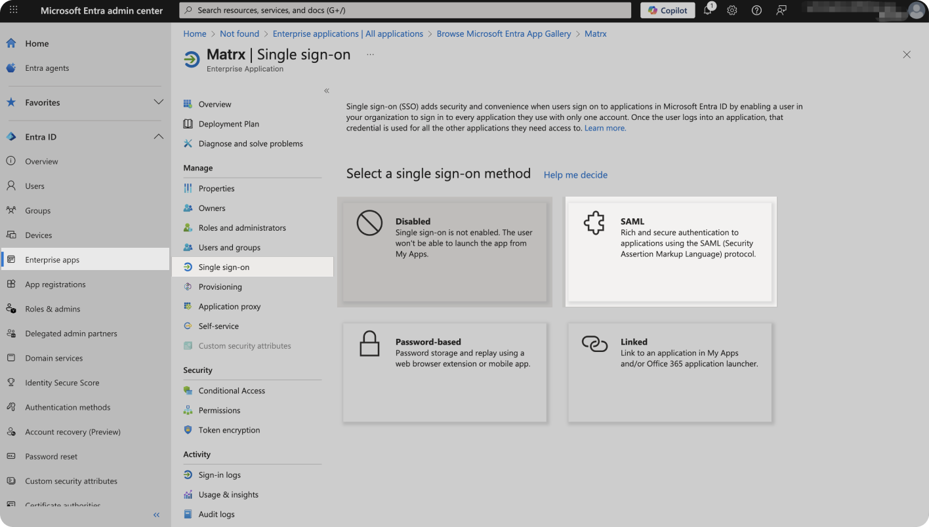The height and width of the screenshot is (527, 929).
Task: Collapse the left navigation sidebar
Action: click(x=156, y=515)
